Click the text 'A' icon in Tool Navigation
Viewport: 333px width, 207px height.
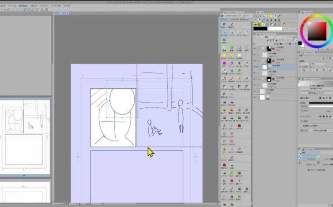(x=317, y=70)
